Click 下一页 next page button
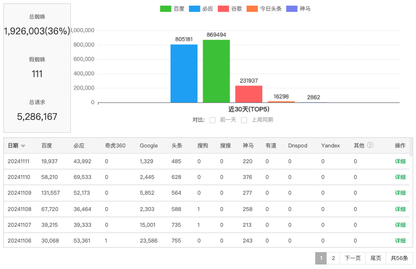Viewport: 416px width, 269px height. 352,258
